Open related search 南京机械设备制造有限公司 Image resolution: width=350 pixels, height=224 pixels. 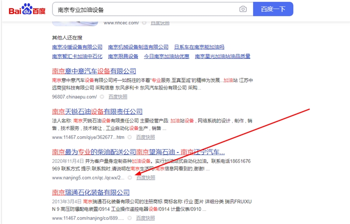tap(138, 47)
